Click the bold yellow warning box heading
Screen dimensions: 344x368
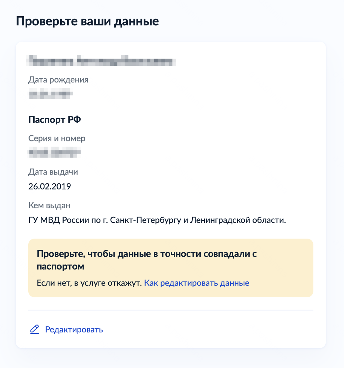(x=147, y=254)
